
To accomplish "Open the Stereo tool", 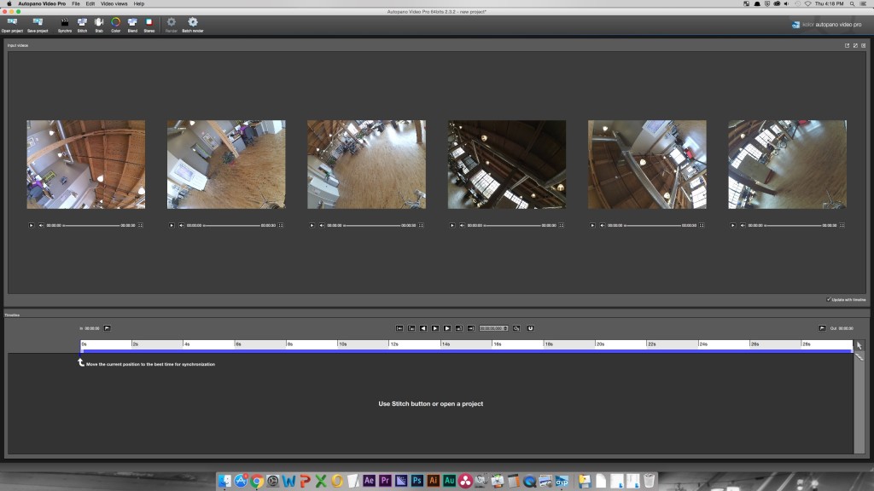I will point(149,25).
